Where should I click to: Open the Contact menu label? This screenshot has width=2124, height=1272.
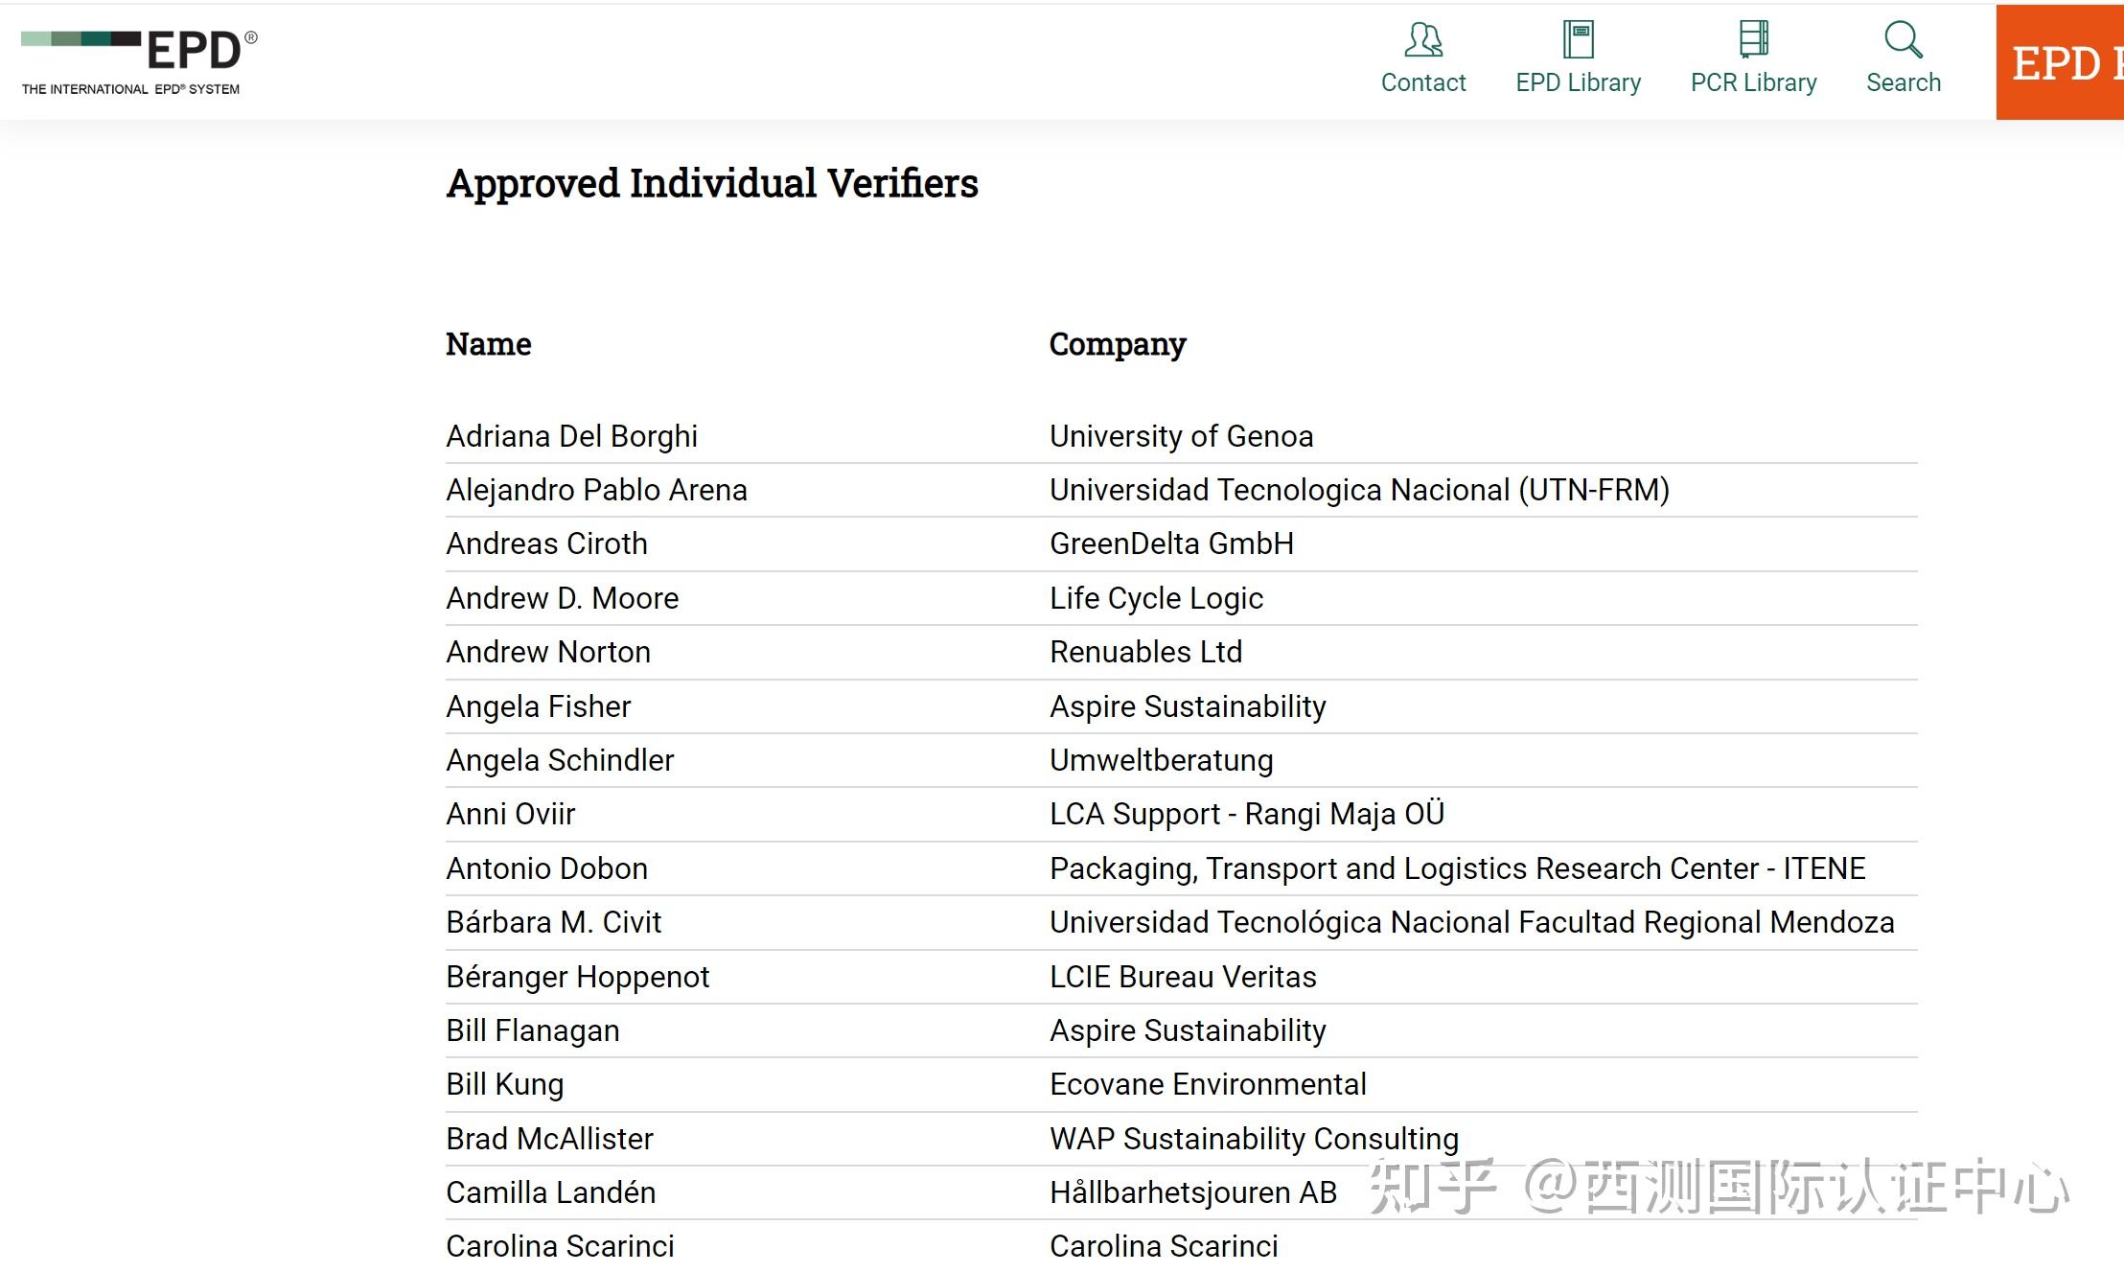pos(1423,83)
